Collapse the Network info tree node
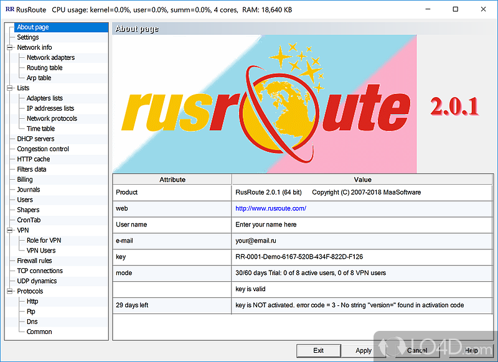498x362 pixels. [10, 47]
